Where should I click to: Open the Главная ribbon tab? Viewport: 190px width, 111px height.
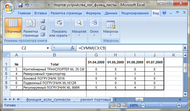tap(24, 13)
